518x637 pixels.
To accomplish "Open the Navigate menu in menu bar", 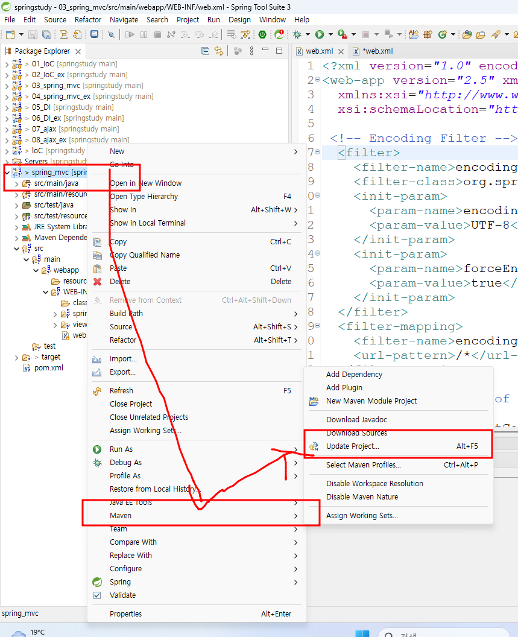I will (x=124, y=20).
